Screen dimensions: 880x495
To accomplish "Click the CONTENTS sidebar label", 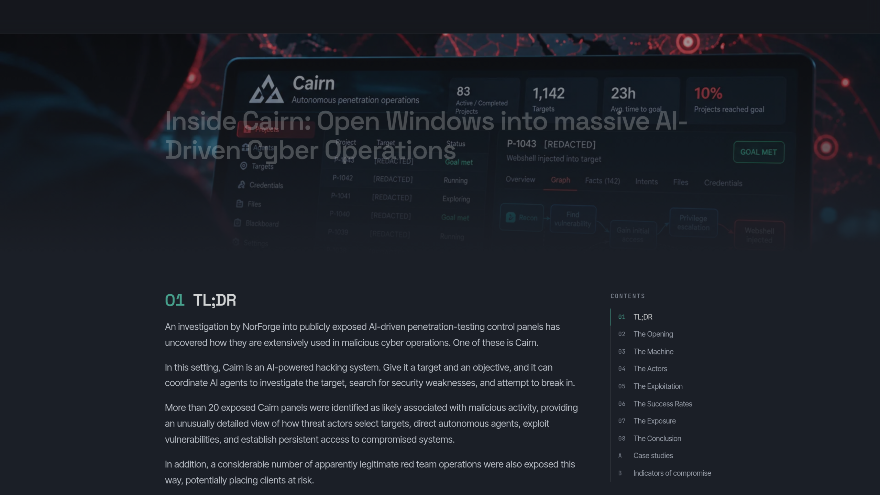I will (628, 296).
